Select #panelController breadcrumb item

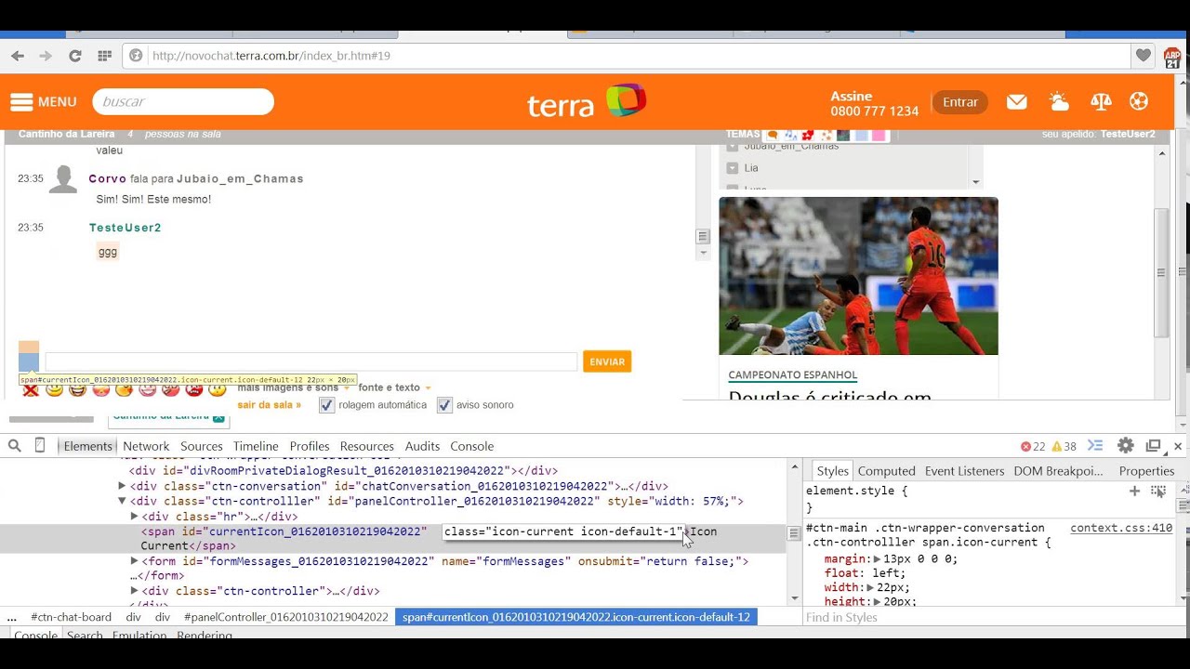point(286,617)
